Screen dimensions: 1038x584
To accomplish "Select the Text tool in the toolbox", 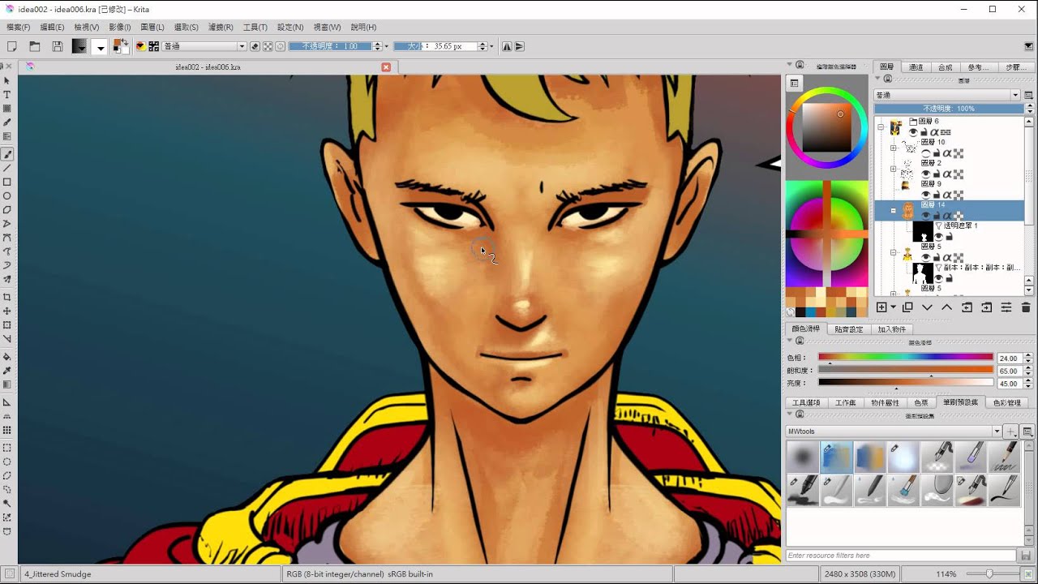I will tap(7, 94).
